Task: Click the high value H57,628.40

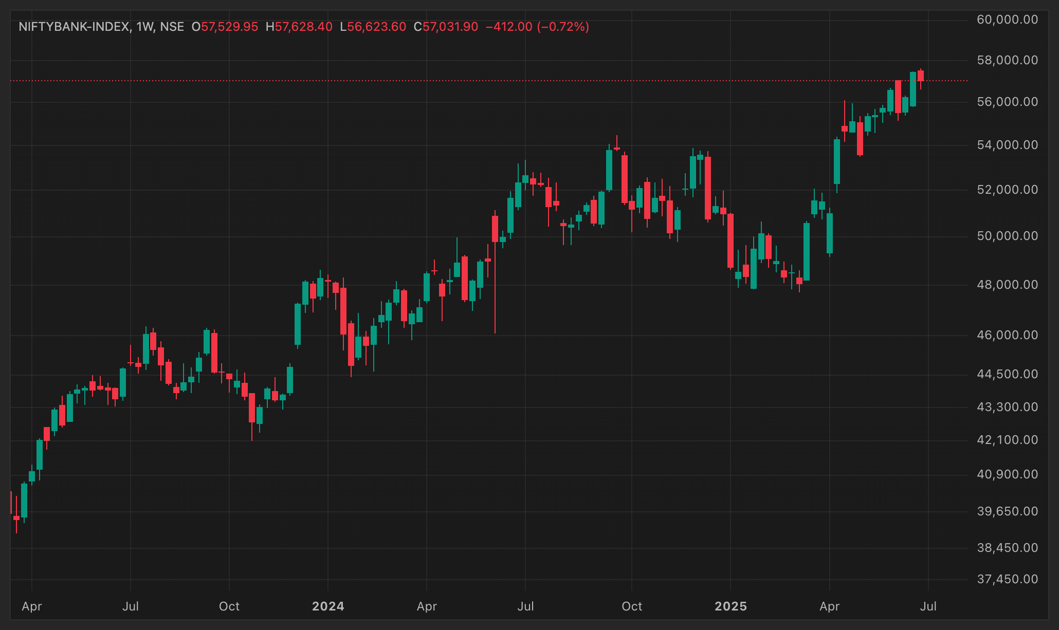Action: (299, 27)
